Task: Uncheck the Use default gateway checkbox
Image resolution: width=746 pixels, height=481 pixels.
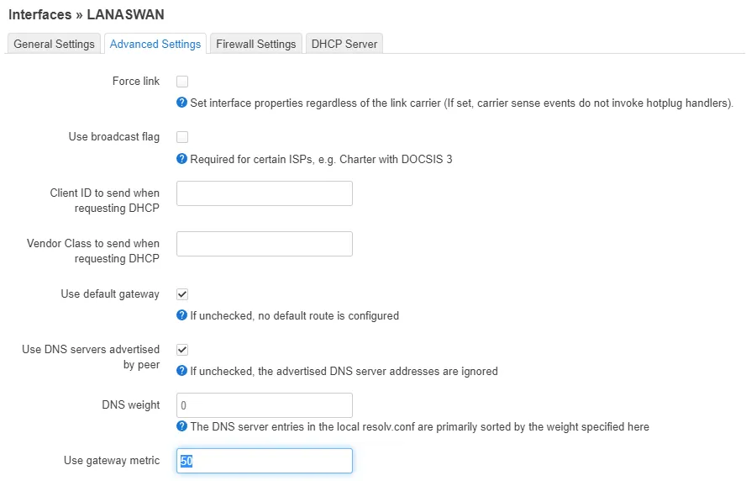Action: tap(182, 294)
